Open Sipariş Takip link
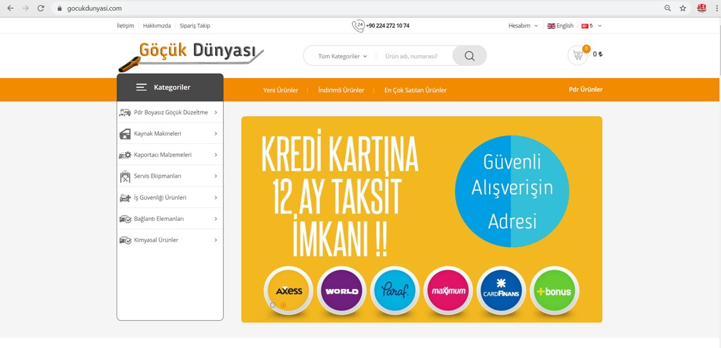Viewport: 721px width, 348px height. [x=195, y=26]
